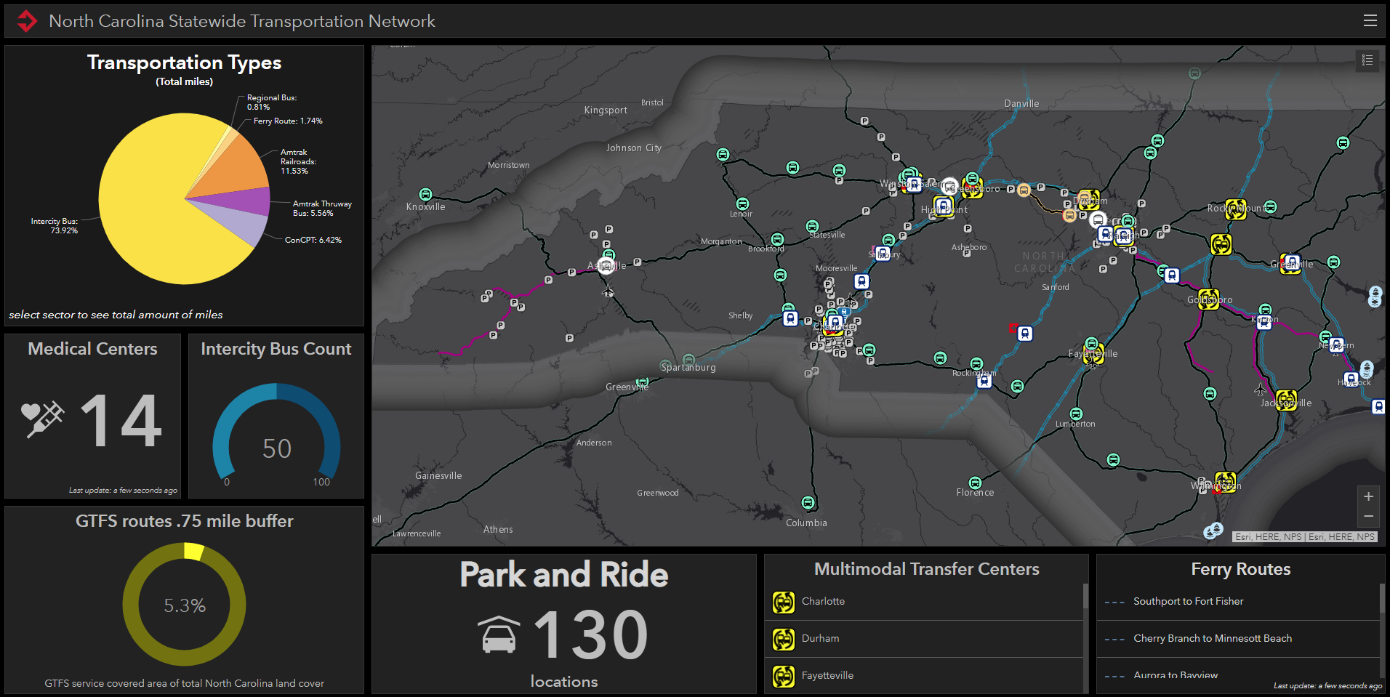Click the Goldsboro multimodal center marker
Image resolution: width=1390 pixels, height=697 pixels.
point(1208,299)
